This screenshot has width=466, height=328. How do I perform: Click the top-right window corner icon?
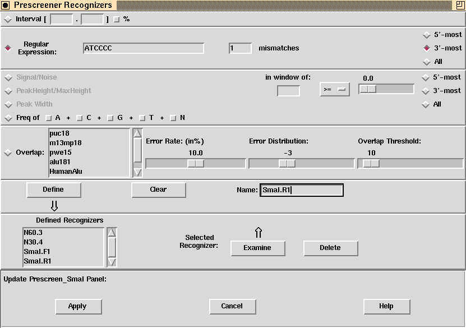click(x=460, y=5)
